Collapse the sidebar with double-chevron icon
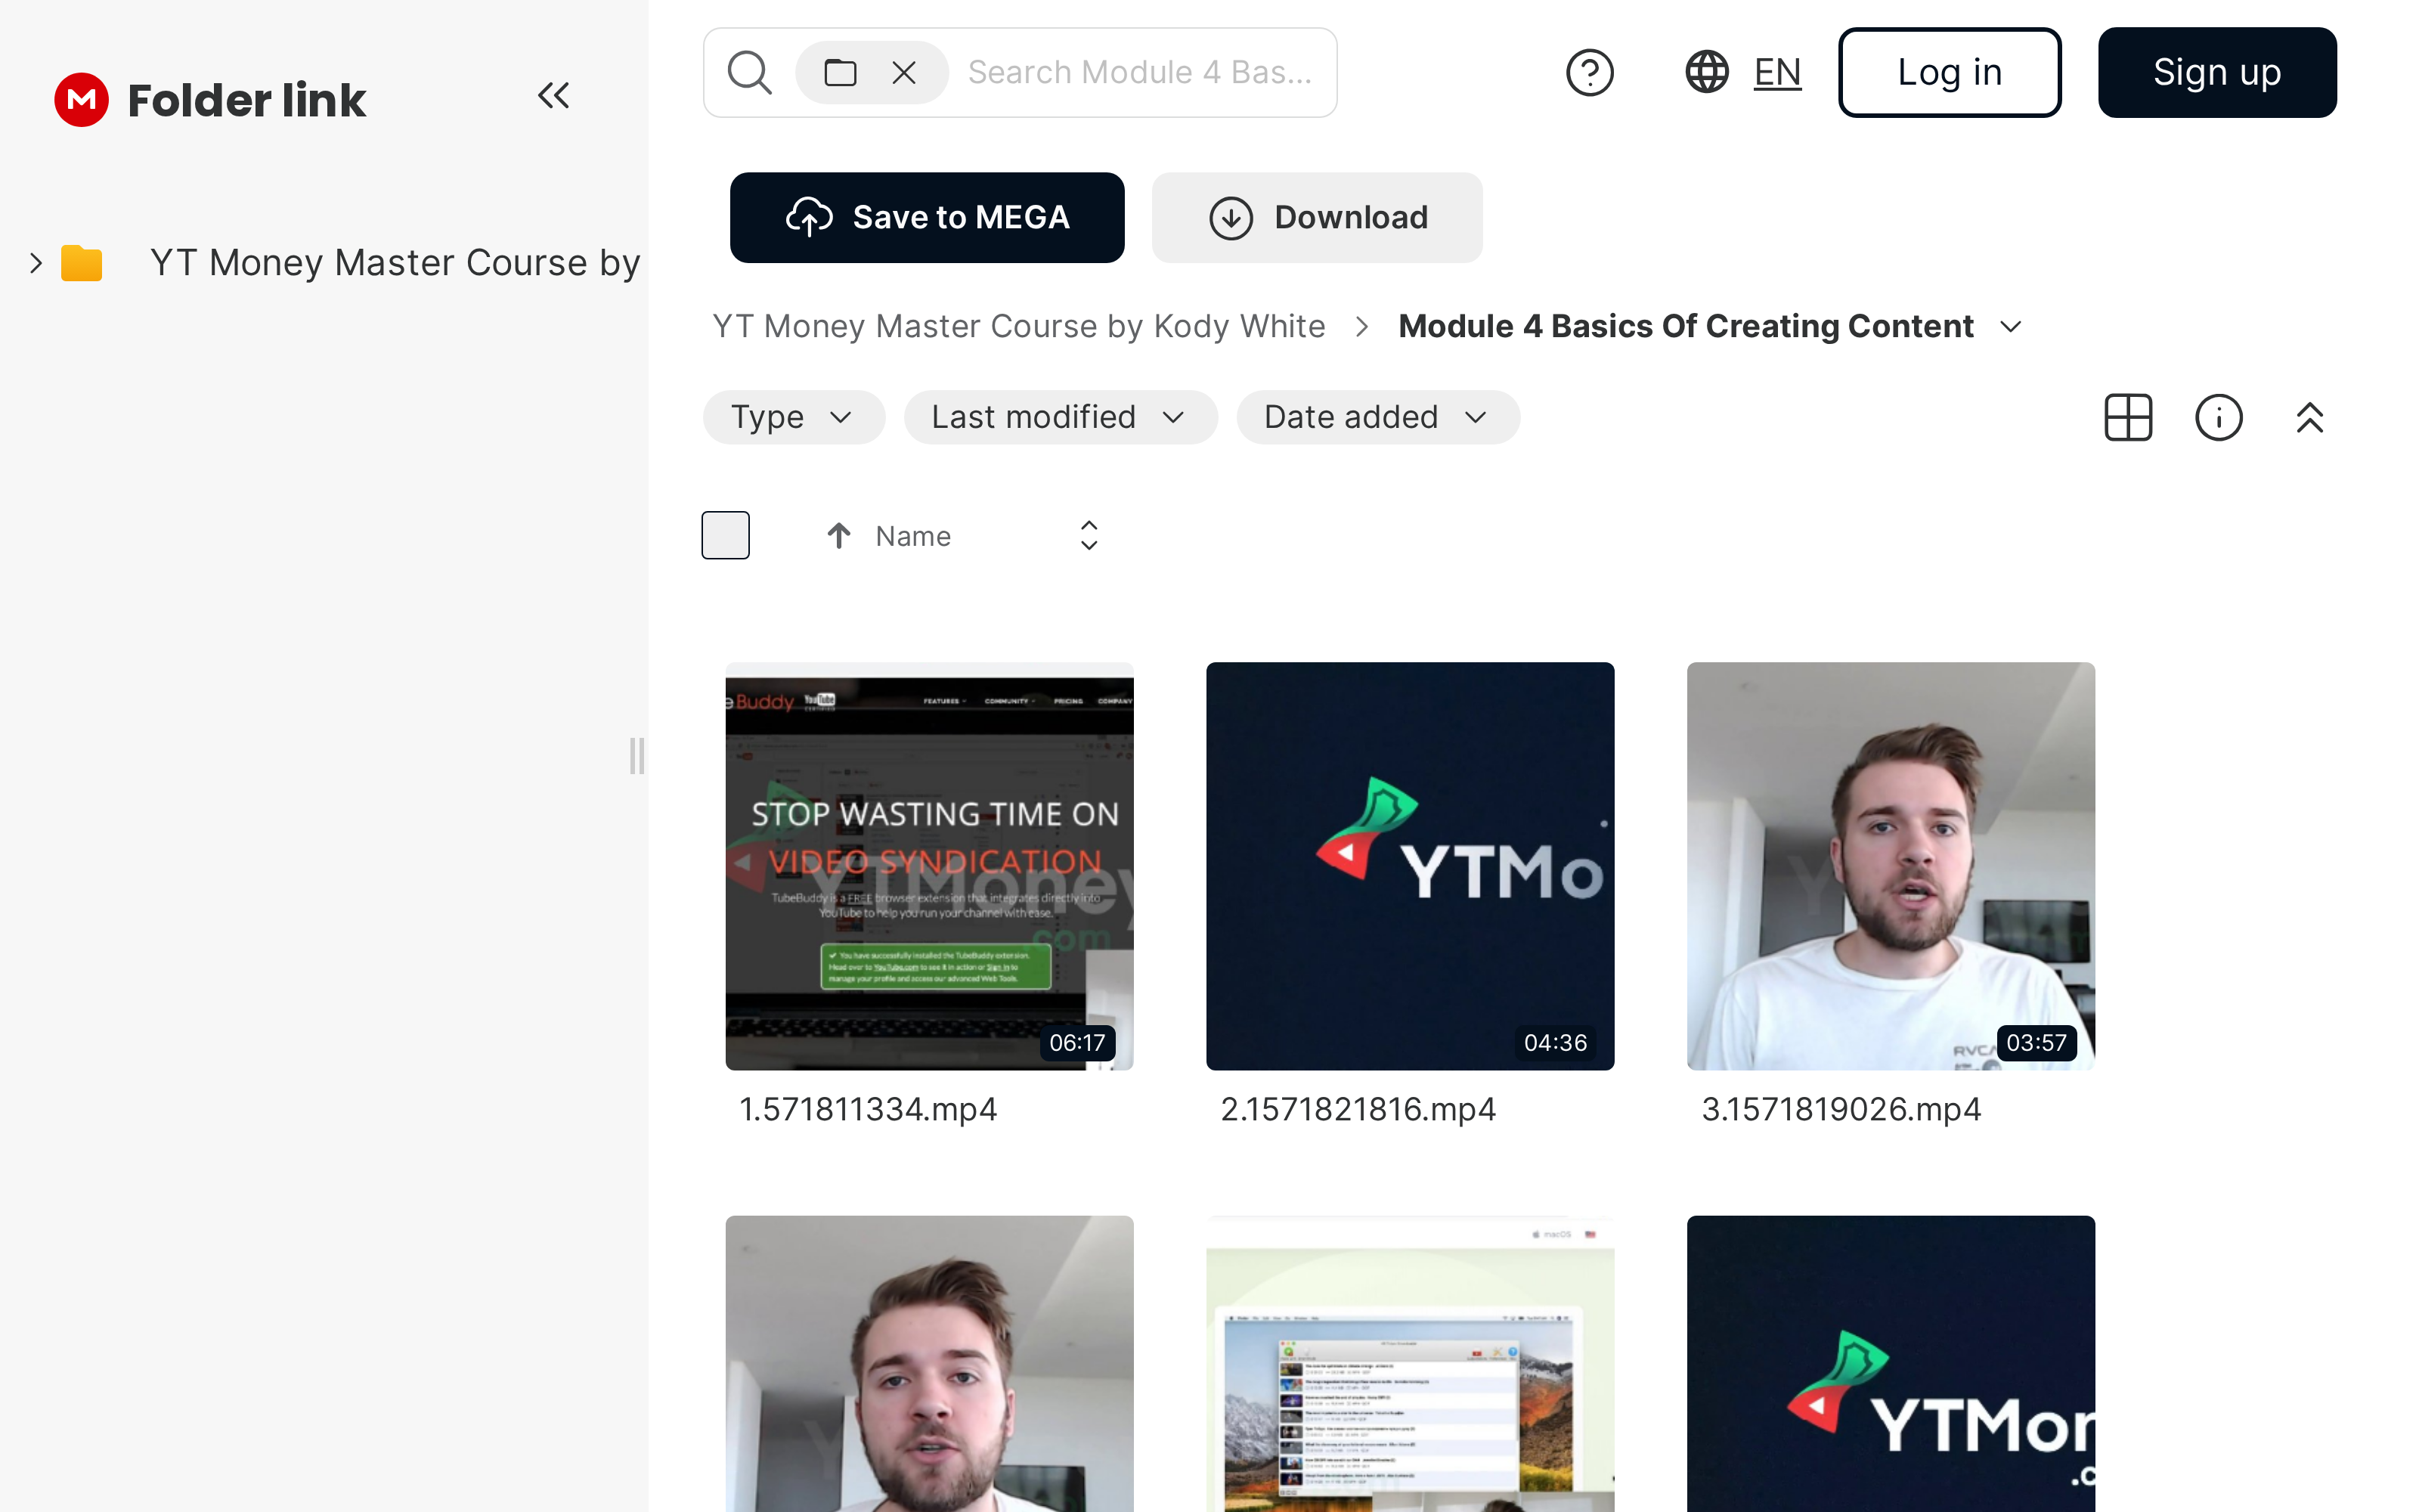Viewport: 2419px width, 1512px height. pos(553,96)
